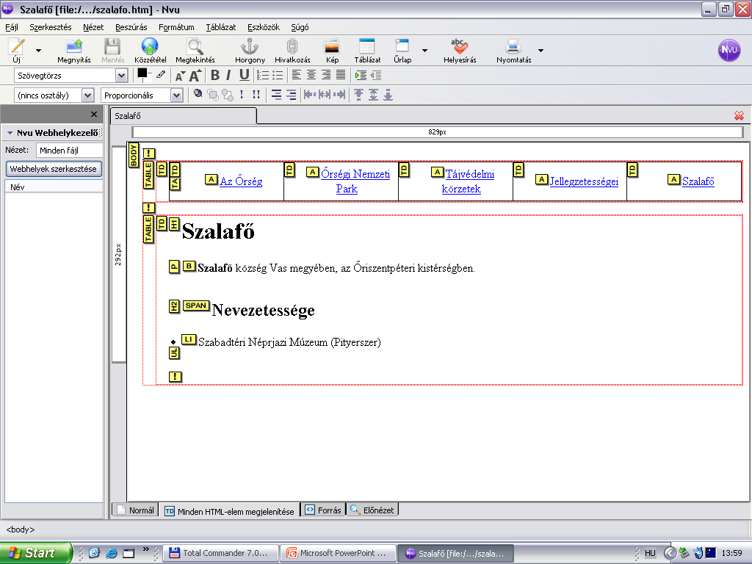The image size is (752, 564).
Task: Switch to the Előnézet preview tab
Action: pyautogui.click(x=372, y=510)
